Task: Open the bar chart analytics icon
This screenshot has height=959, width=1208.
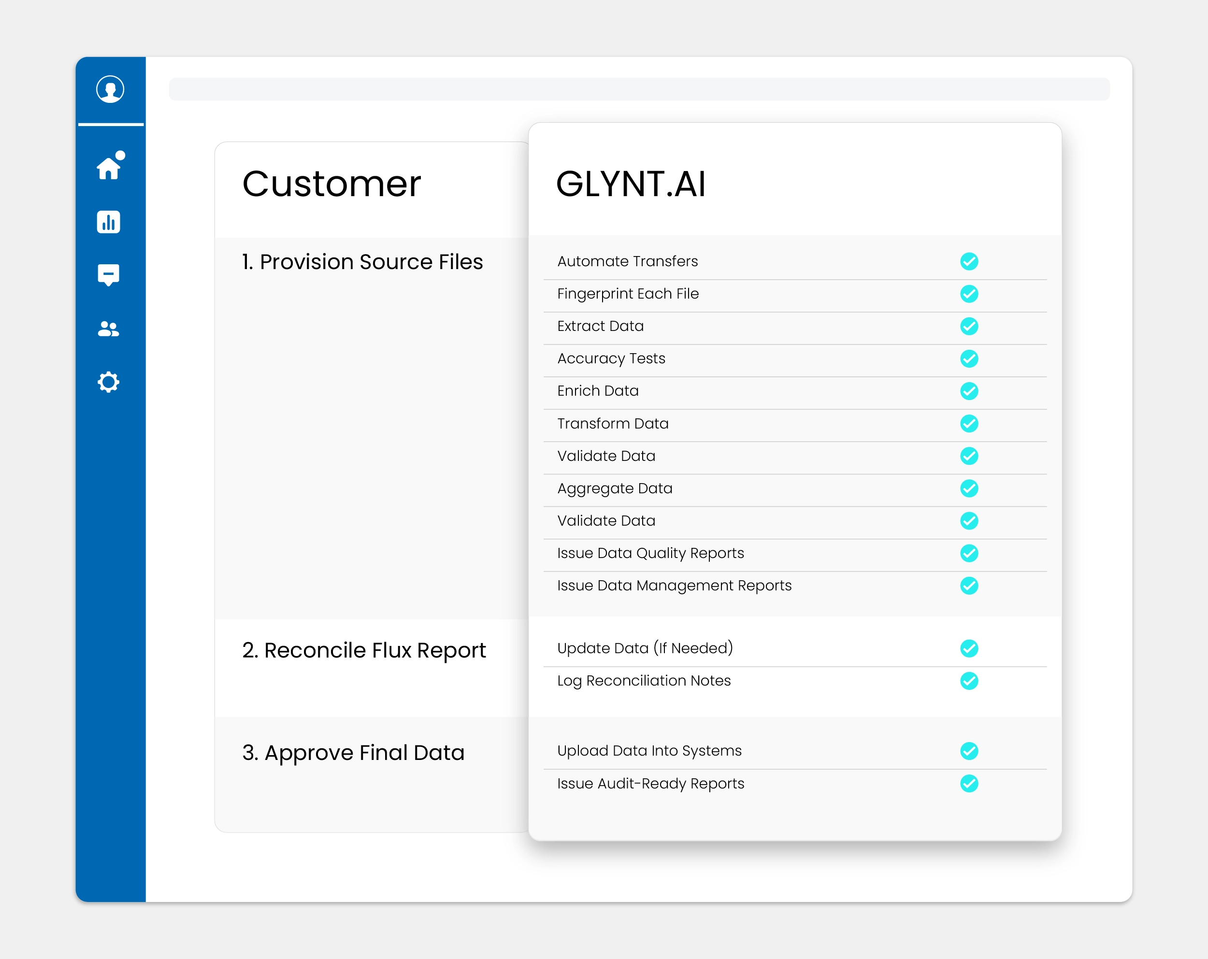Action: pyautogui.click(x=108, y=222)
